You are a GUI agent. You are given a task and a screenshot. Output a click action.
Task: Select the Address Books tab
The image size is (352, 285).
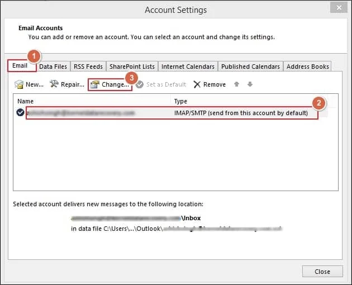[307, 66]
